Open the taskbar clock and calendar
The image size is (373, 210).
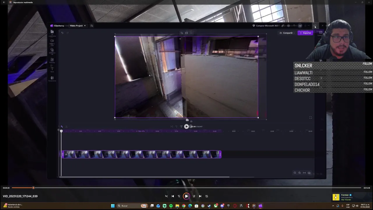(x=365, y=206)
